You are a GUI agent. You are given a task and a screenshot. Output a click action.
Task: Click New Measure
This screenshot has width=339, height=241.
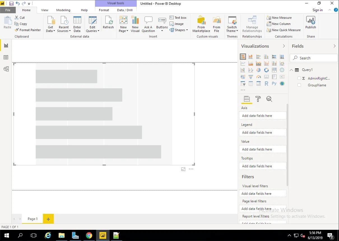(279, 18)
